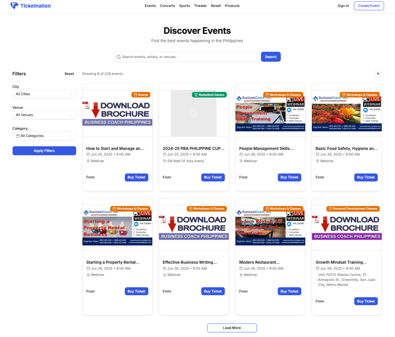Go to Concerts in navigation

coord(167,6)
